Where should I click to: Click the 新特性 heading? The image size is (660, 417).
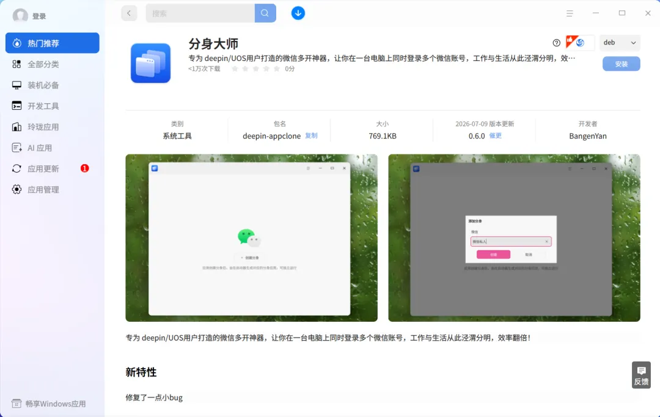(141, 372)
